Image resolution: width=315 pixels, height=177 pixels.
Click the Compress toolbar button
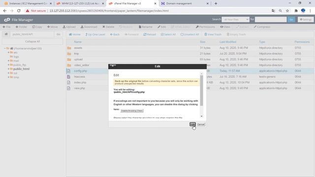[262, 27]
